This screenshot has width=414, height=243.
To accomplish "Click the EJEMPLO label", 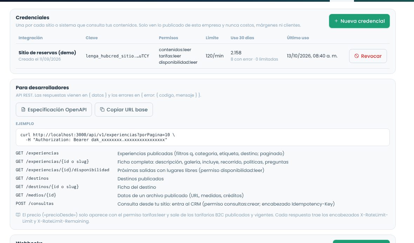I will 25,124.
